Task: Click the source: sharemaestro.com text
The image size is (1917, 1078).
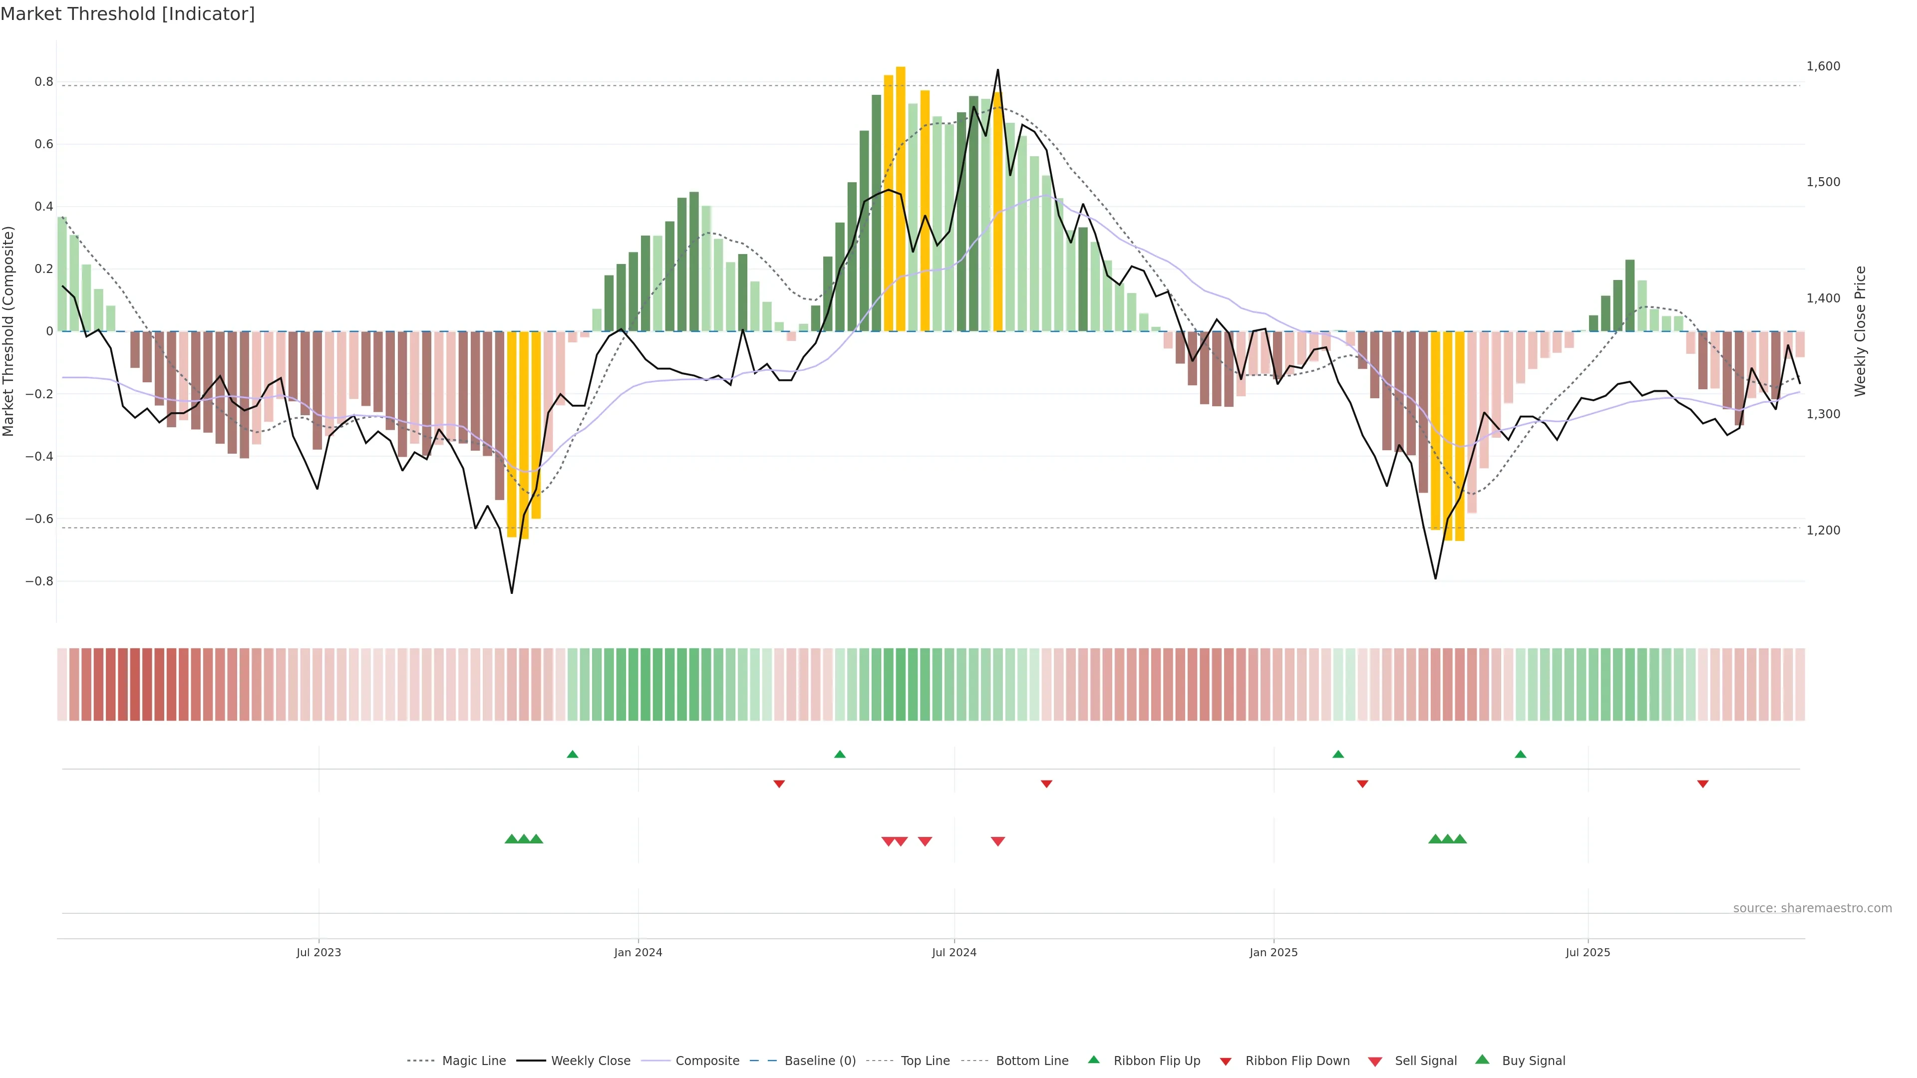Action: 1812,908
